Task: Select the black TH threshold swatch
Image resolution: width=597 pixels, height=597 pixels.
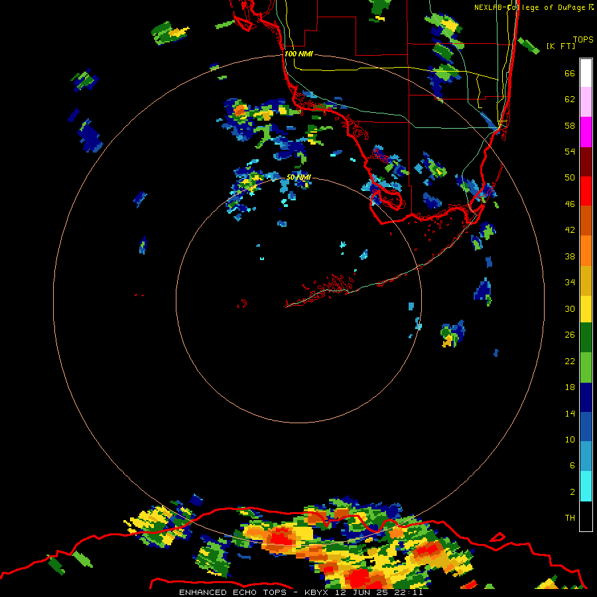Action: tap(586, 516)
